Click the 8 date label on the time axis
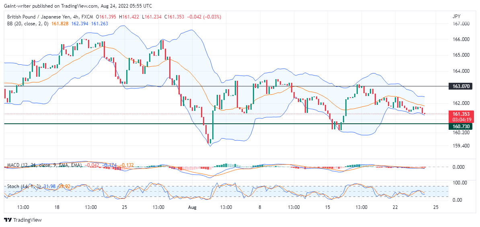The image size is (480, 227). click(260, 207)
